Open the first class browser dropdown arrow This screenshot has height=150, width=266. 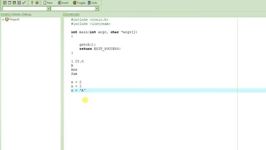tap(48, 8)
